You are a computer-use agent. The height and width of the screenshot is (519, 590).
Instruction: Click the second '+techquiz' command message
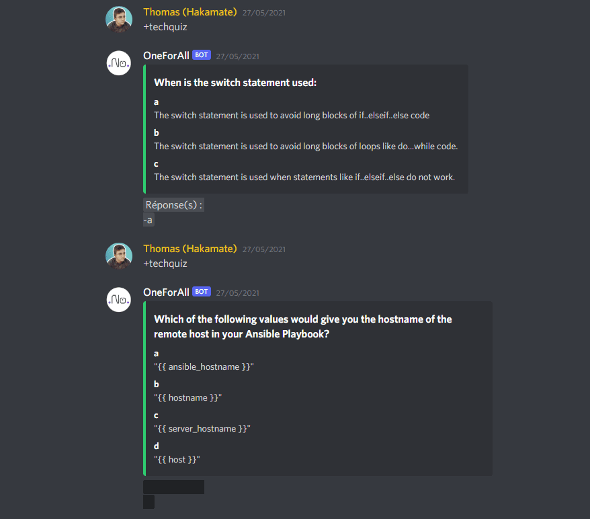(165, 264)
